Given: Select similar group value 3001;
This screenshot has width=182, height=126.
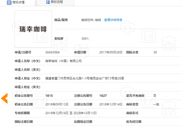Looking at the screenshot, I should (85, 39).
